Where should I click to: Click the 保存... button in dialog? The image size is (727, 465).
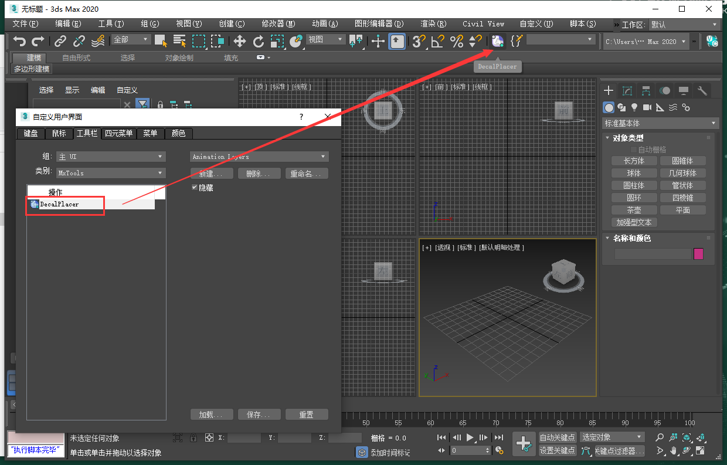click(259, 415)
